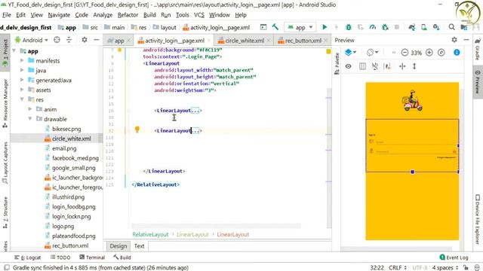Click the intention lightbulb in editor gutter
The width and height of the screenshot is (483, 271).
click(137, 129)
